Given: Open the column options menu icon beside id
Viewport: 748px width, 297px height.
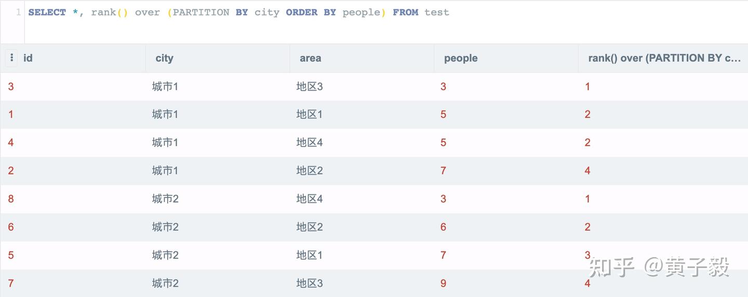Looking at the screenshot, I should (x=11, y=58).
